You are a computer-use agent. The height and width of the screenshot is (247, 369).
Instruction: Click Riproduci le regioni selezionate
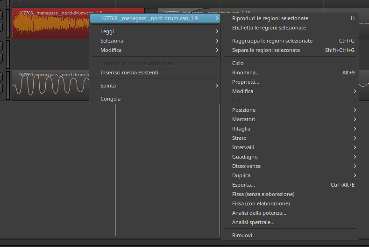270,18
